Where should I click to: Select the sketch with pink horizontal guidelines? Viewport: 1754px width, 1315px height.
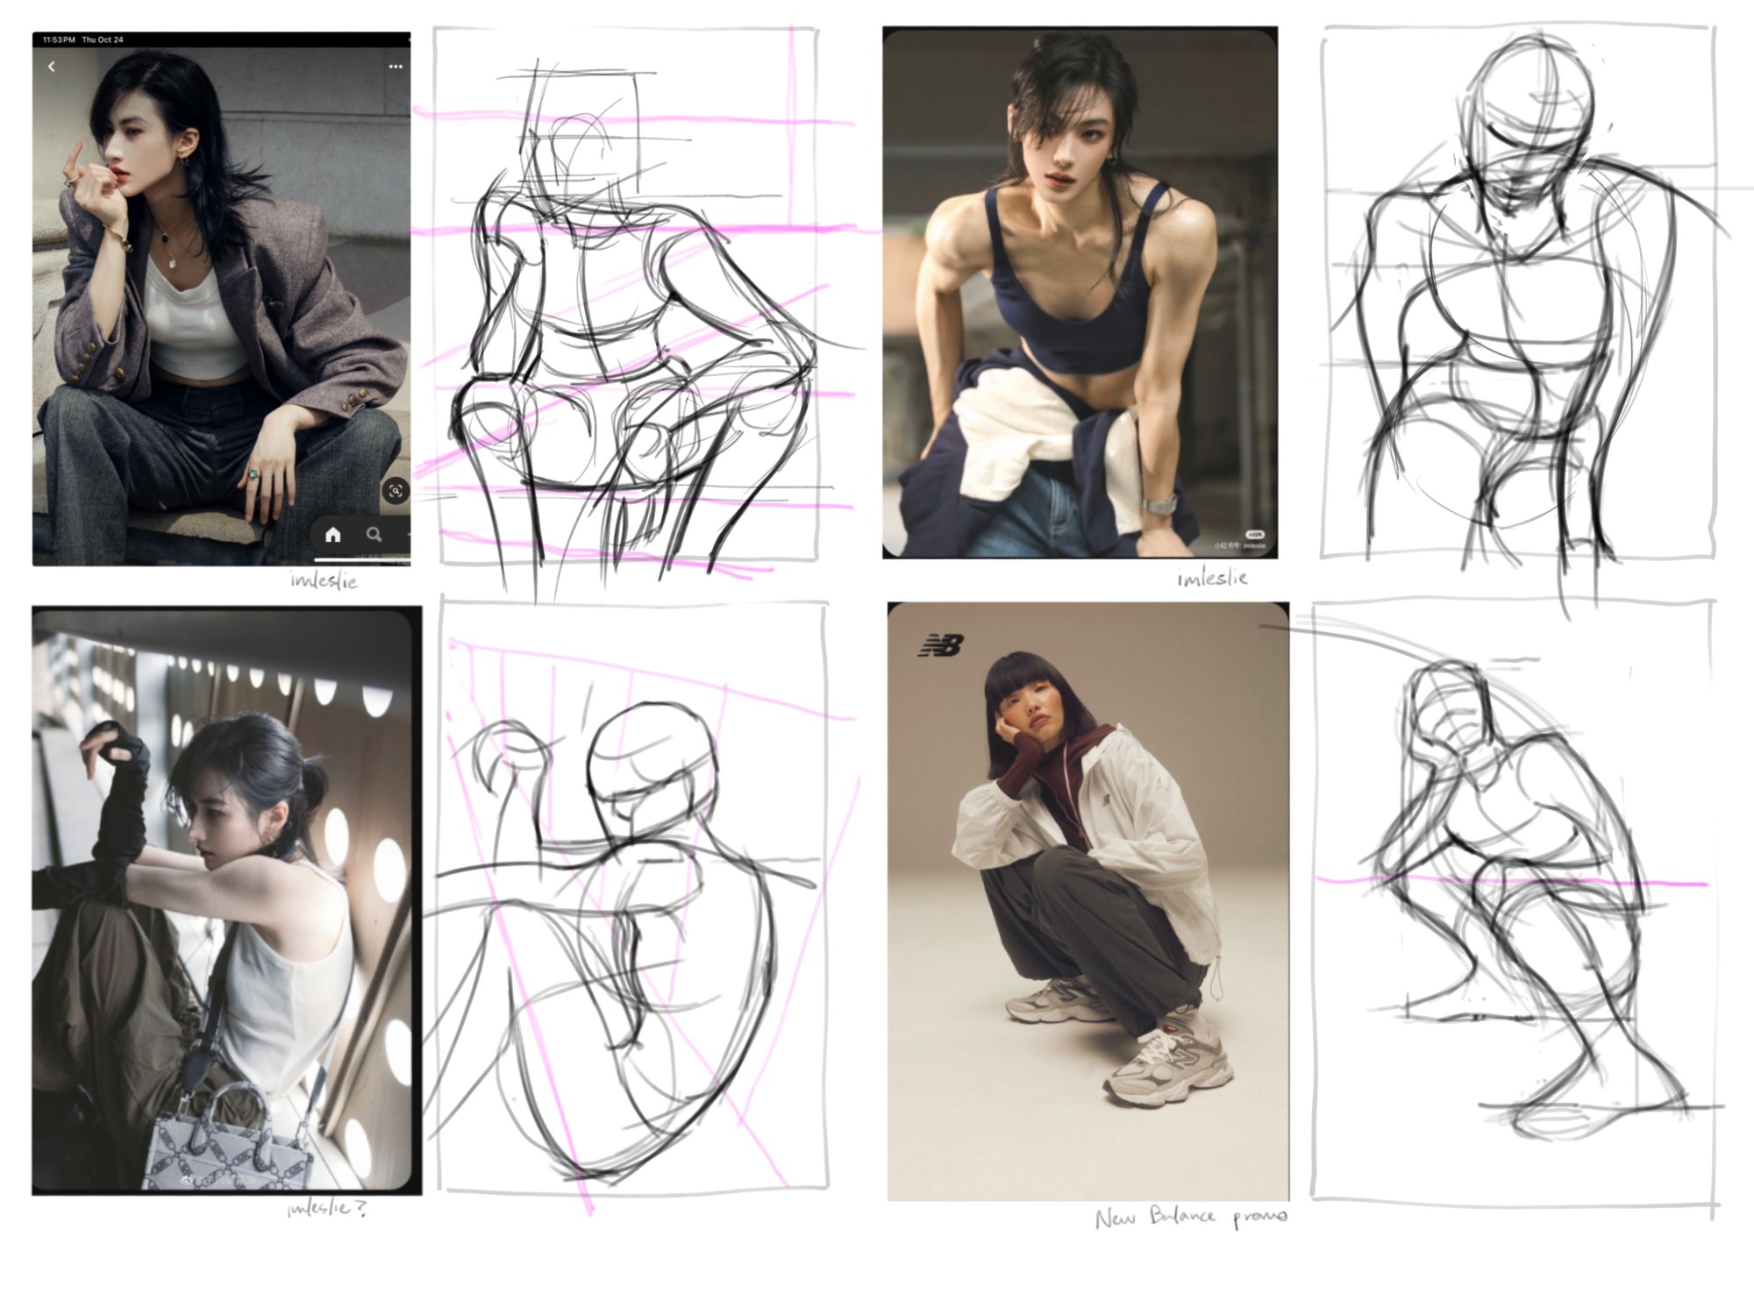coord(628,298)
